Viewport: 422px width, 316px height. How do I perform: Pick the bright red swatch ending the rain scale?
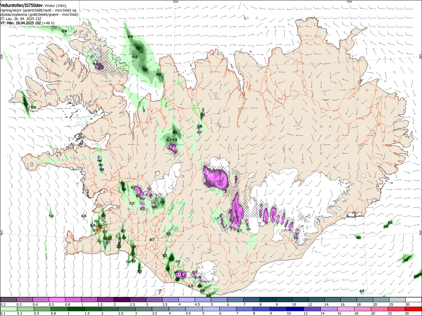[x=413, y=309]
